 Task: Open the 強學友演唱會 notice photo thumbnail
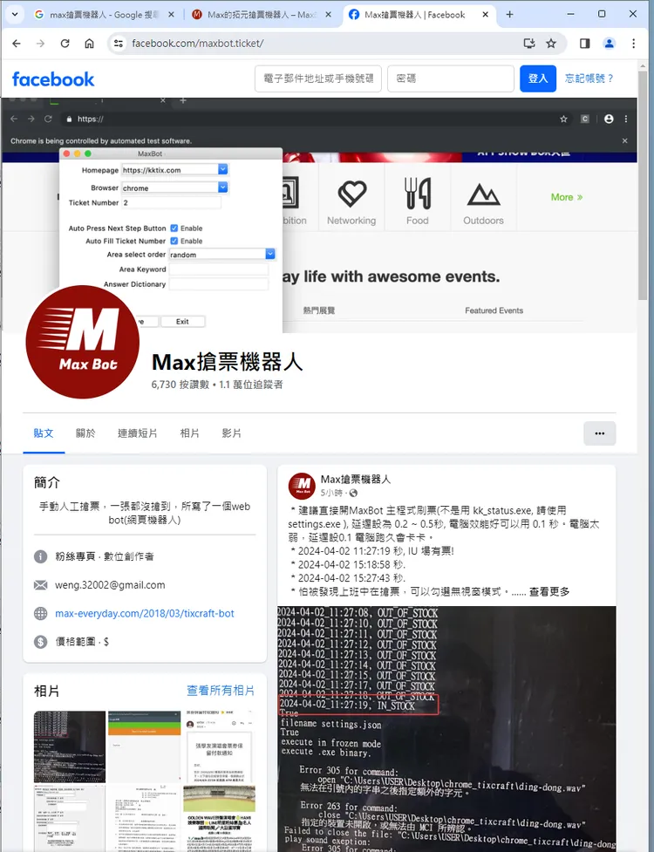(219, 746)
